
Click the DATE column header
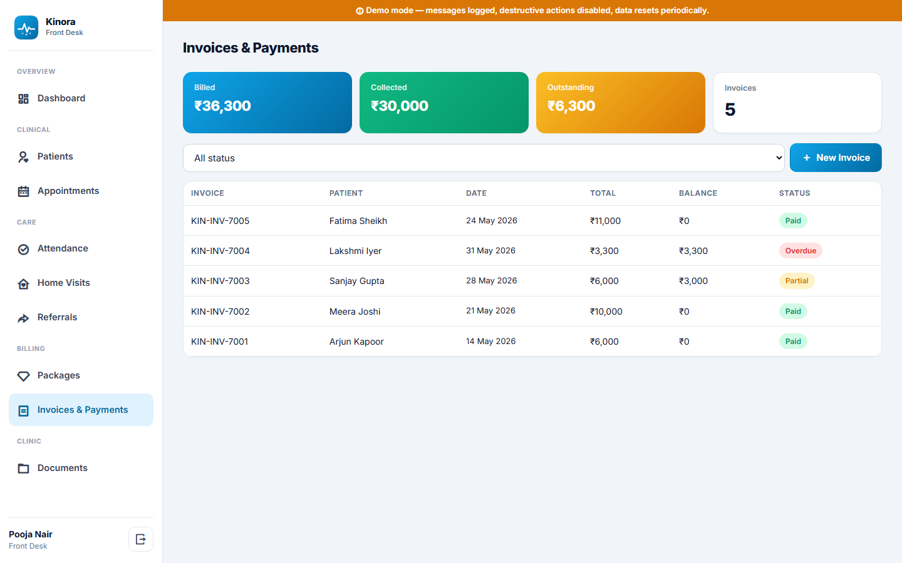[476, 193]
